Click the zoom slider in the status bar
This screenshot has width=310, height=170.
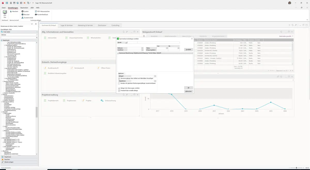click(296, 168)
